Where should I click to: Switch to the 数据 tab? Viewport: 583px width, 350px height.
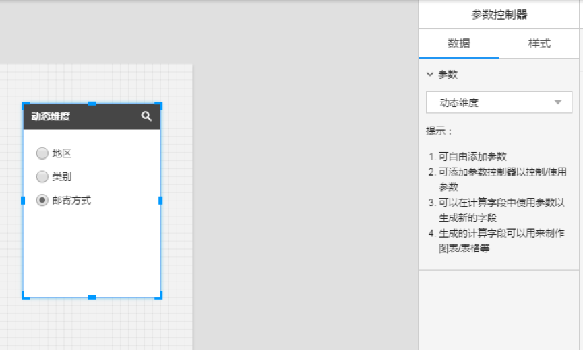coord(458,44)
